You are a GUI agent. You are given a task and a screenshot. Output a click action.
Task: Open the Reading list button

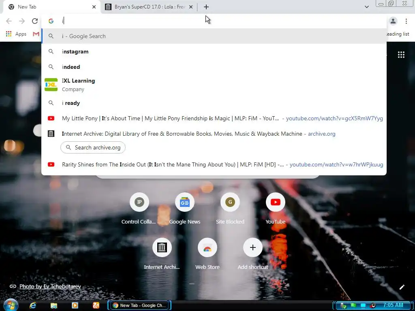click(x=397, y=34)
